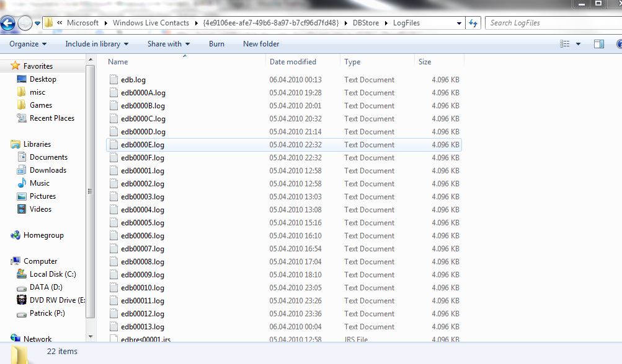Select Microsoft in the address breadcrumb
This screenshot has width=622, height=364.
pyautogui.click(x=82, y=23)
